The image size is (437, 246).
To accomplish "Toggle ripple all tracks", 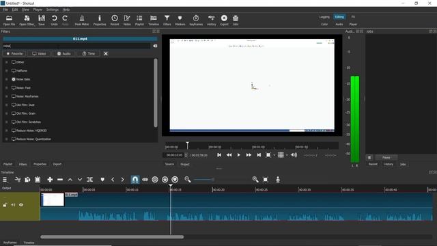I will pyautogui.click(x=165, y=179).
